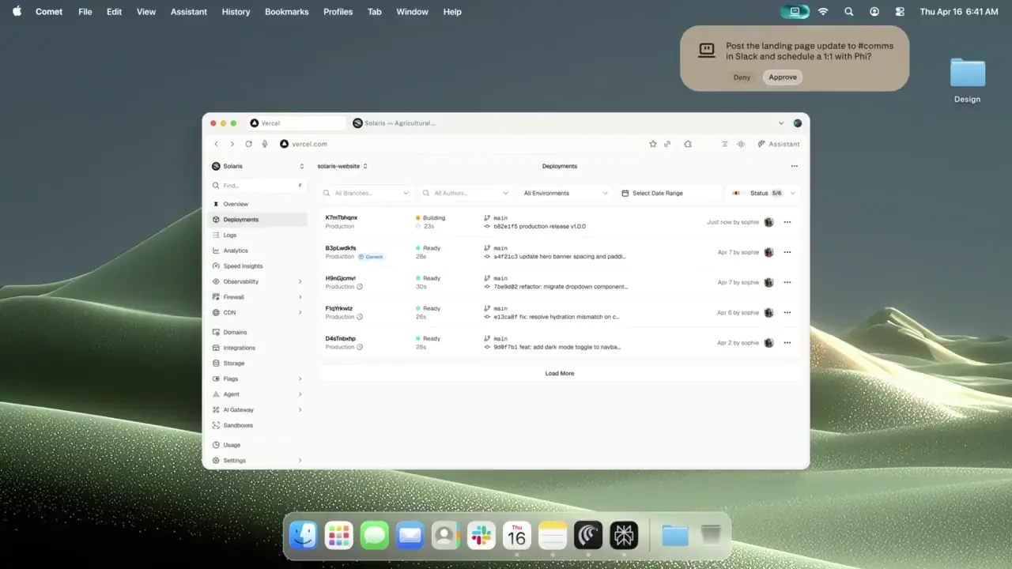The width and height of the screenshot is (1012, 569).
Task: Expand the Flags section
Action: pos(258,379)
